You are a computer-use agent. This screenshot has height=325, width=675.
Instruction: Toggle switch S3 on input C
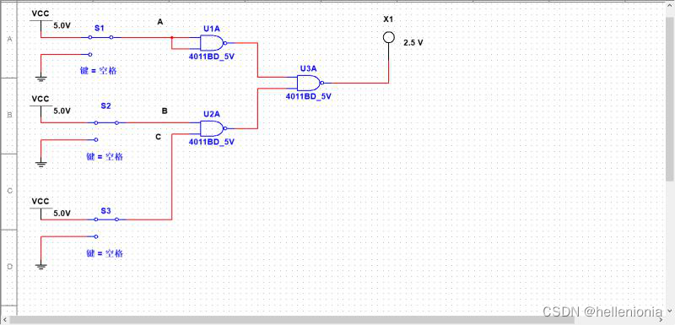point(106,219)
